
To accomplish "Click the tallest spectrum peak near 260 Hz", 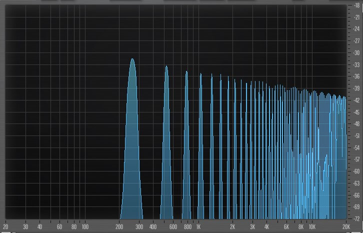I will point(132,60).
